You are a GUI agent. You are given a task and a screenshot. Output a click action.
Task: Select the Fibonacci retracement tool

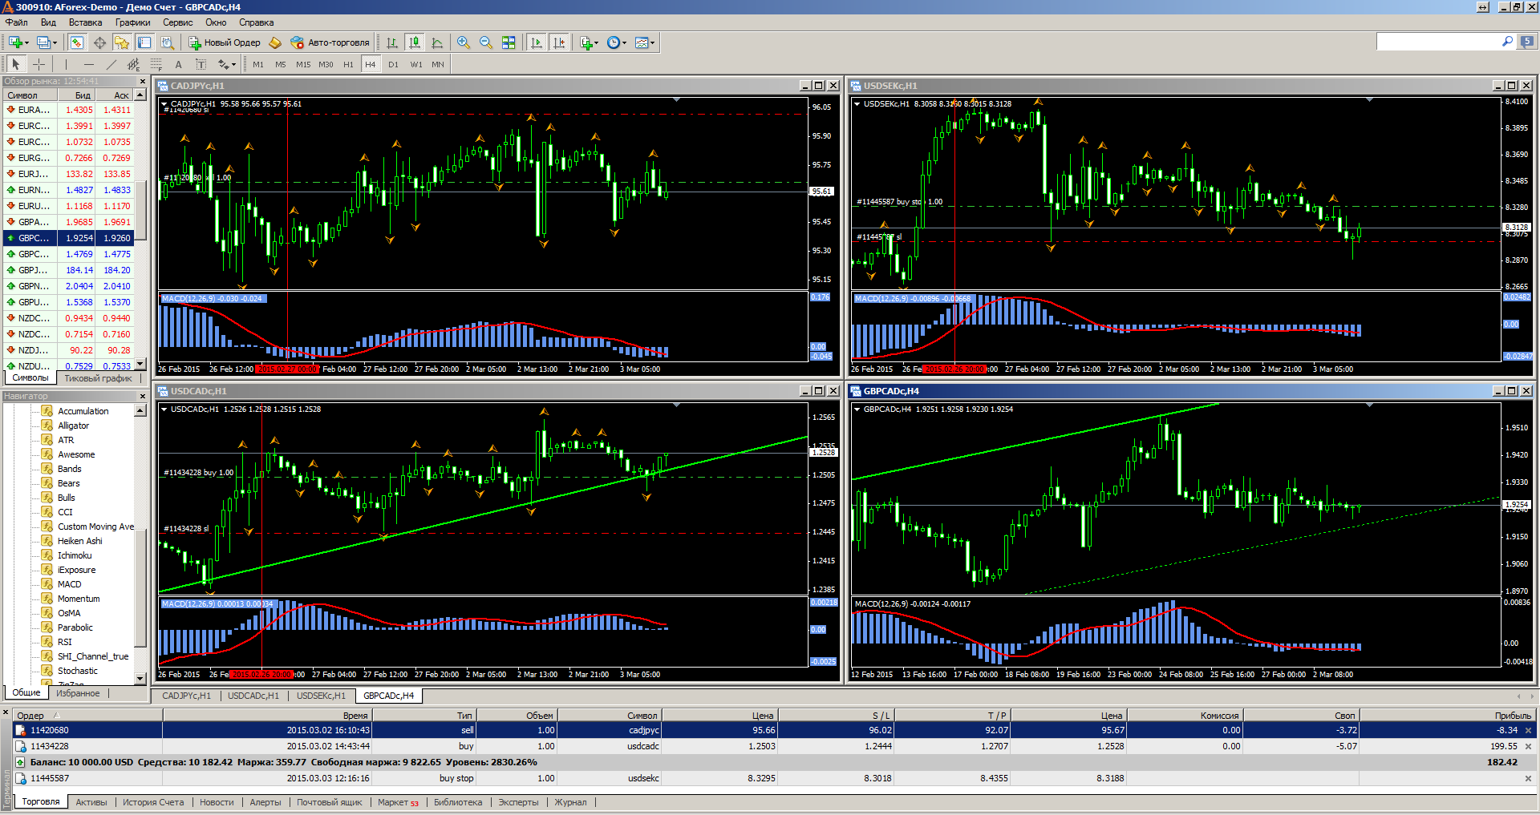[x=156, y=64]
